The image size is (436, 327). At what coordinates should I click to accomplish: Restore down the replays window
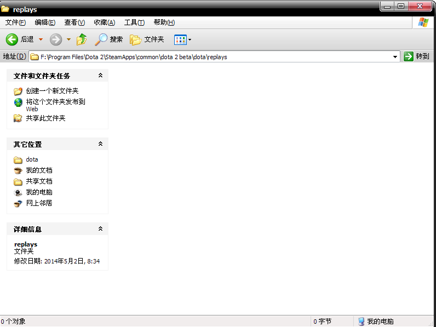[401, 6]
